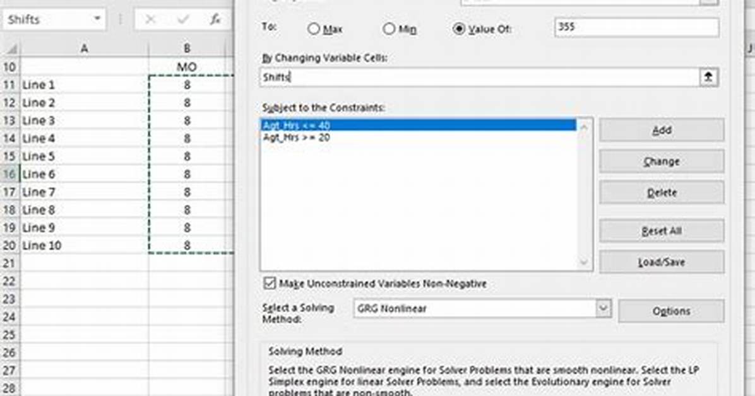Select constraint Agt_Hrs <= 40

pos(419,125)
